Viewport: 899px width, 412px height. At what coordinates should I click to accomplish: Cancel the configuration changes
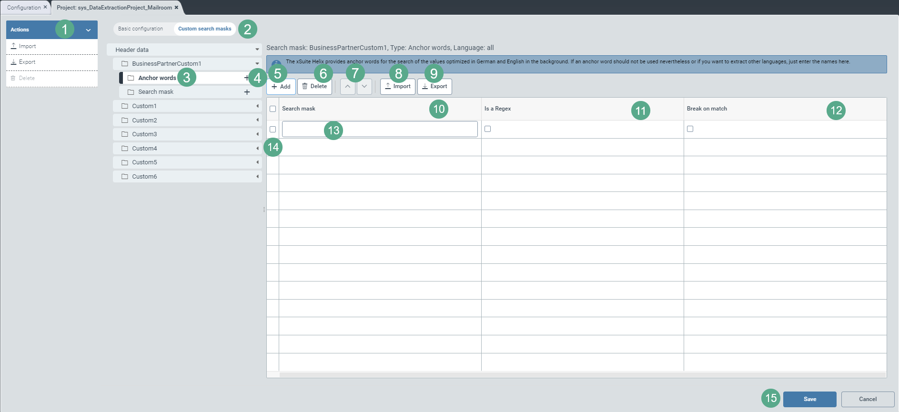[868, 399]
